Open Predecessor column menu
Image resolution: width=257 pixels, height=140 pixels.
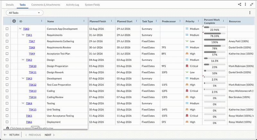[x=180, y=21]
